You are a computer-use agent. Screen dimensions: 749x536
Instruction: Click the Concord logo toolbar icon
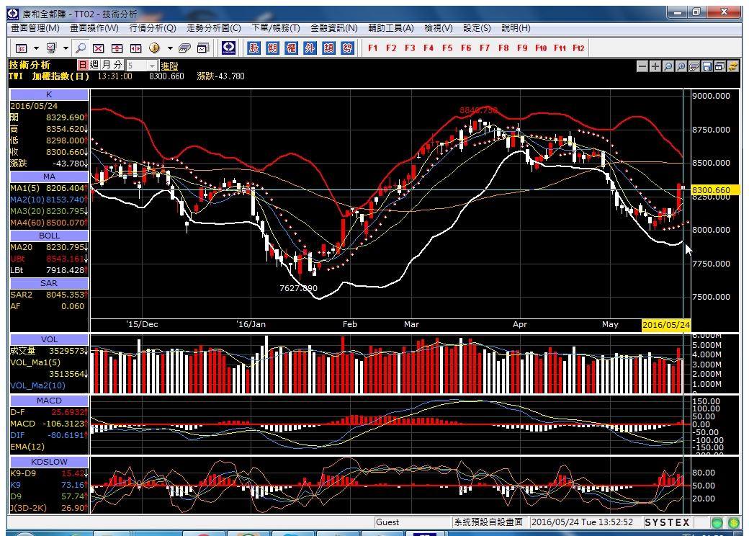[x=229, y=48]
